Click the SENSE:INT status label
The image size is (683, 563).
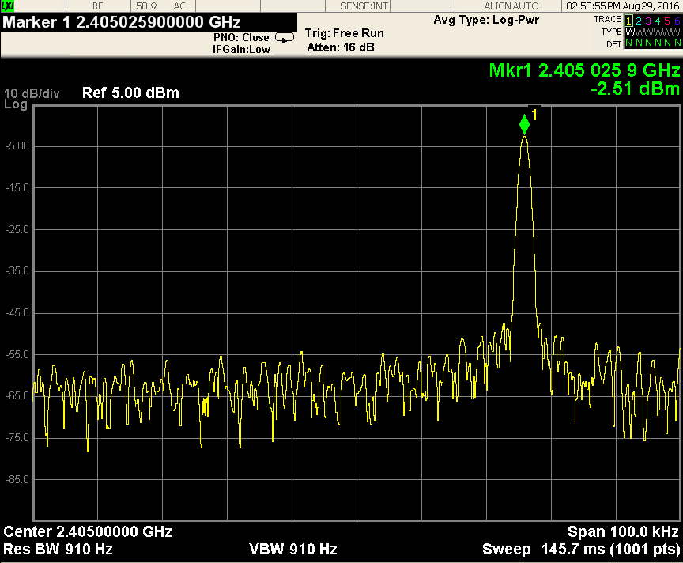pyautogui.click(x=364, y=6)
